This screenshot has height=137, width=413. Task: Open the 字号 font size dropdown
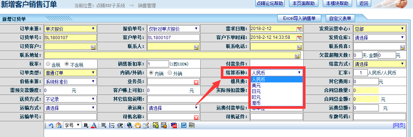coord(72,125)
